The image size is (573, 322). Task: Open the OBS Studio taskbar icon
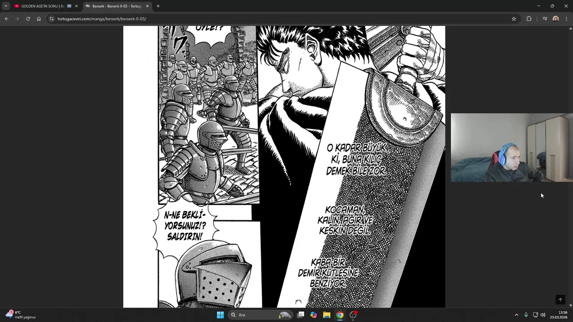353,315
